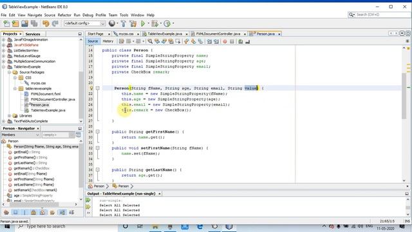The image size is (412, 232).
Task: Click the Build Project hammer icon
Action: pos(124,23)
